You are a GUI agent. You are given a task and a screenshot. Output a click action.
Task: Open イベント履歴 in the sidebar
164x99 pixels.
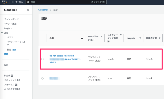coord(10,24)
